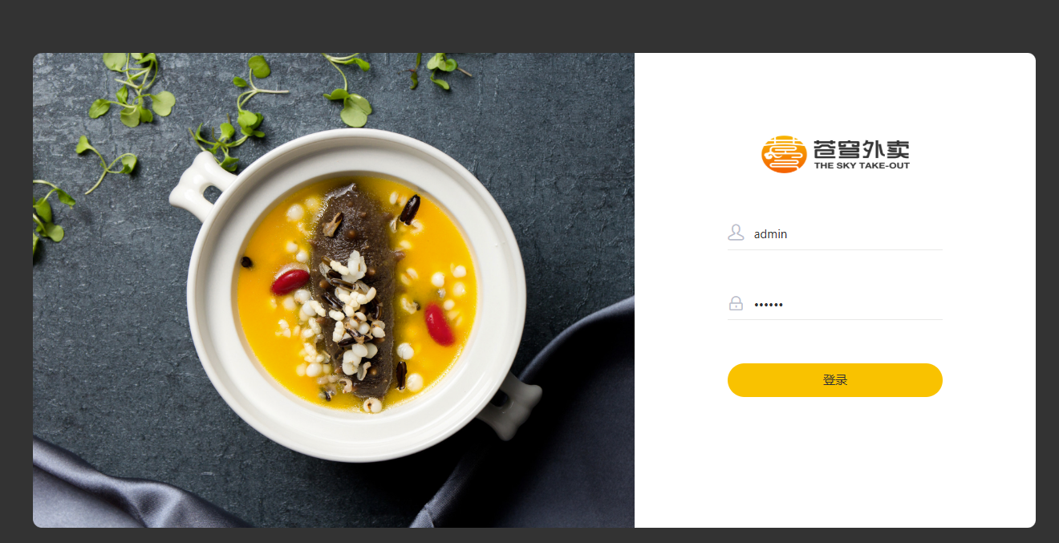Click the sea cucumber in the soup

point(353,289)
